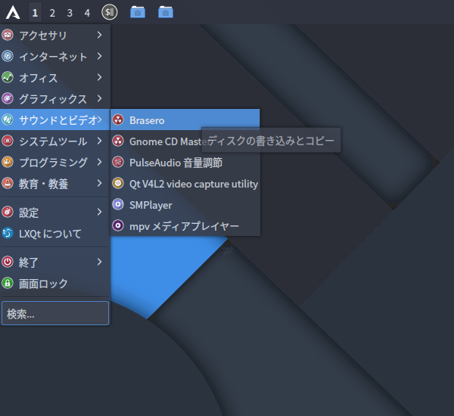Screen dimensions: 454x416
Task: Click the Gnome CD Master icon
Action: 118,141
